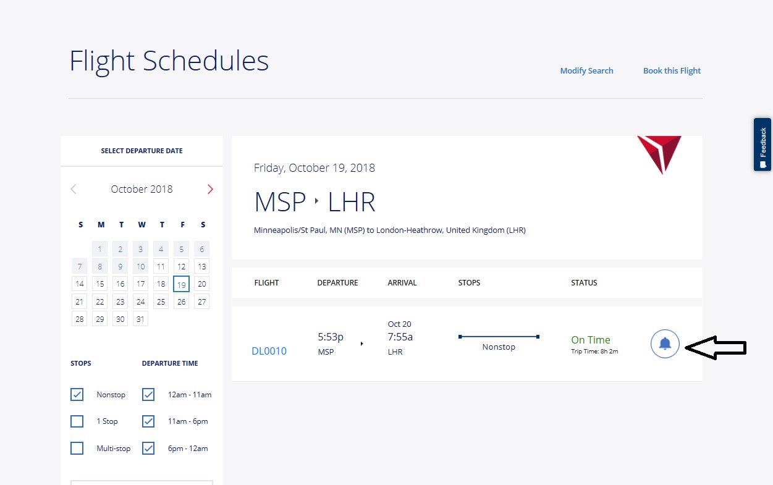Image resolution: width=773 pixels, height=485 pixels.
Task: Click the DEPARTURE column header
Action: pyautogui.click(x=337, y=282)
